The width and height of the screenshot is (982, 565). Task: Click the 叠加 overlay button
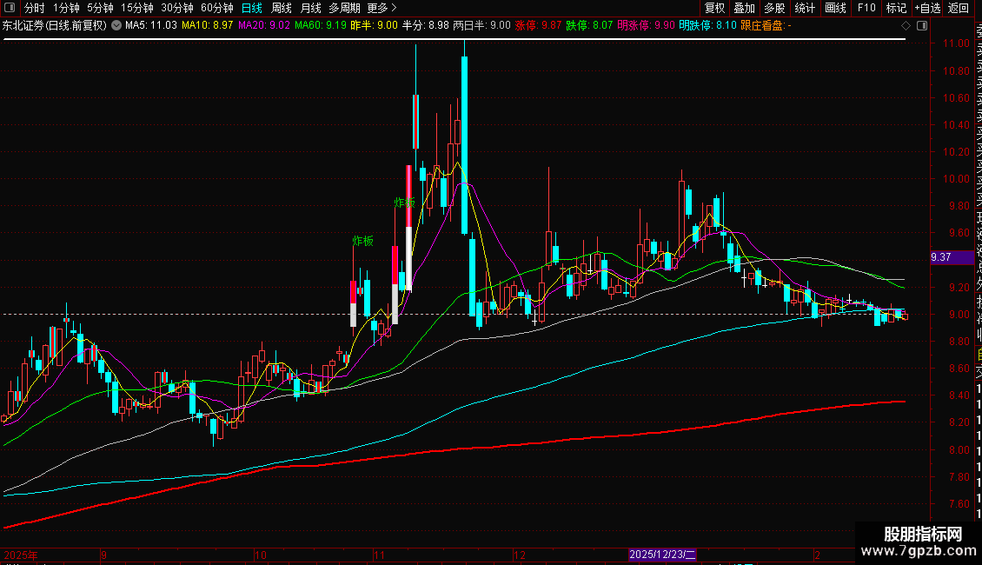tap(745, 8)
